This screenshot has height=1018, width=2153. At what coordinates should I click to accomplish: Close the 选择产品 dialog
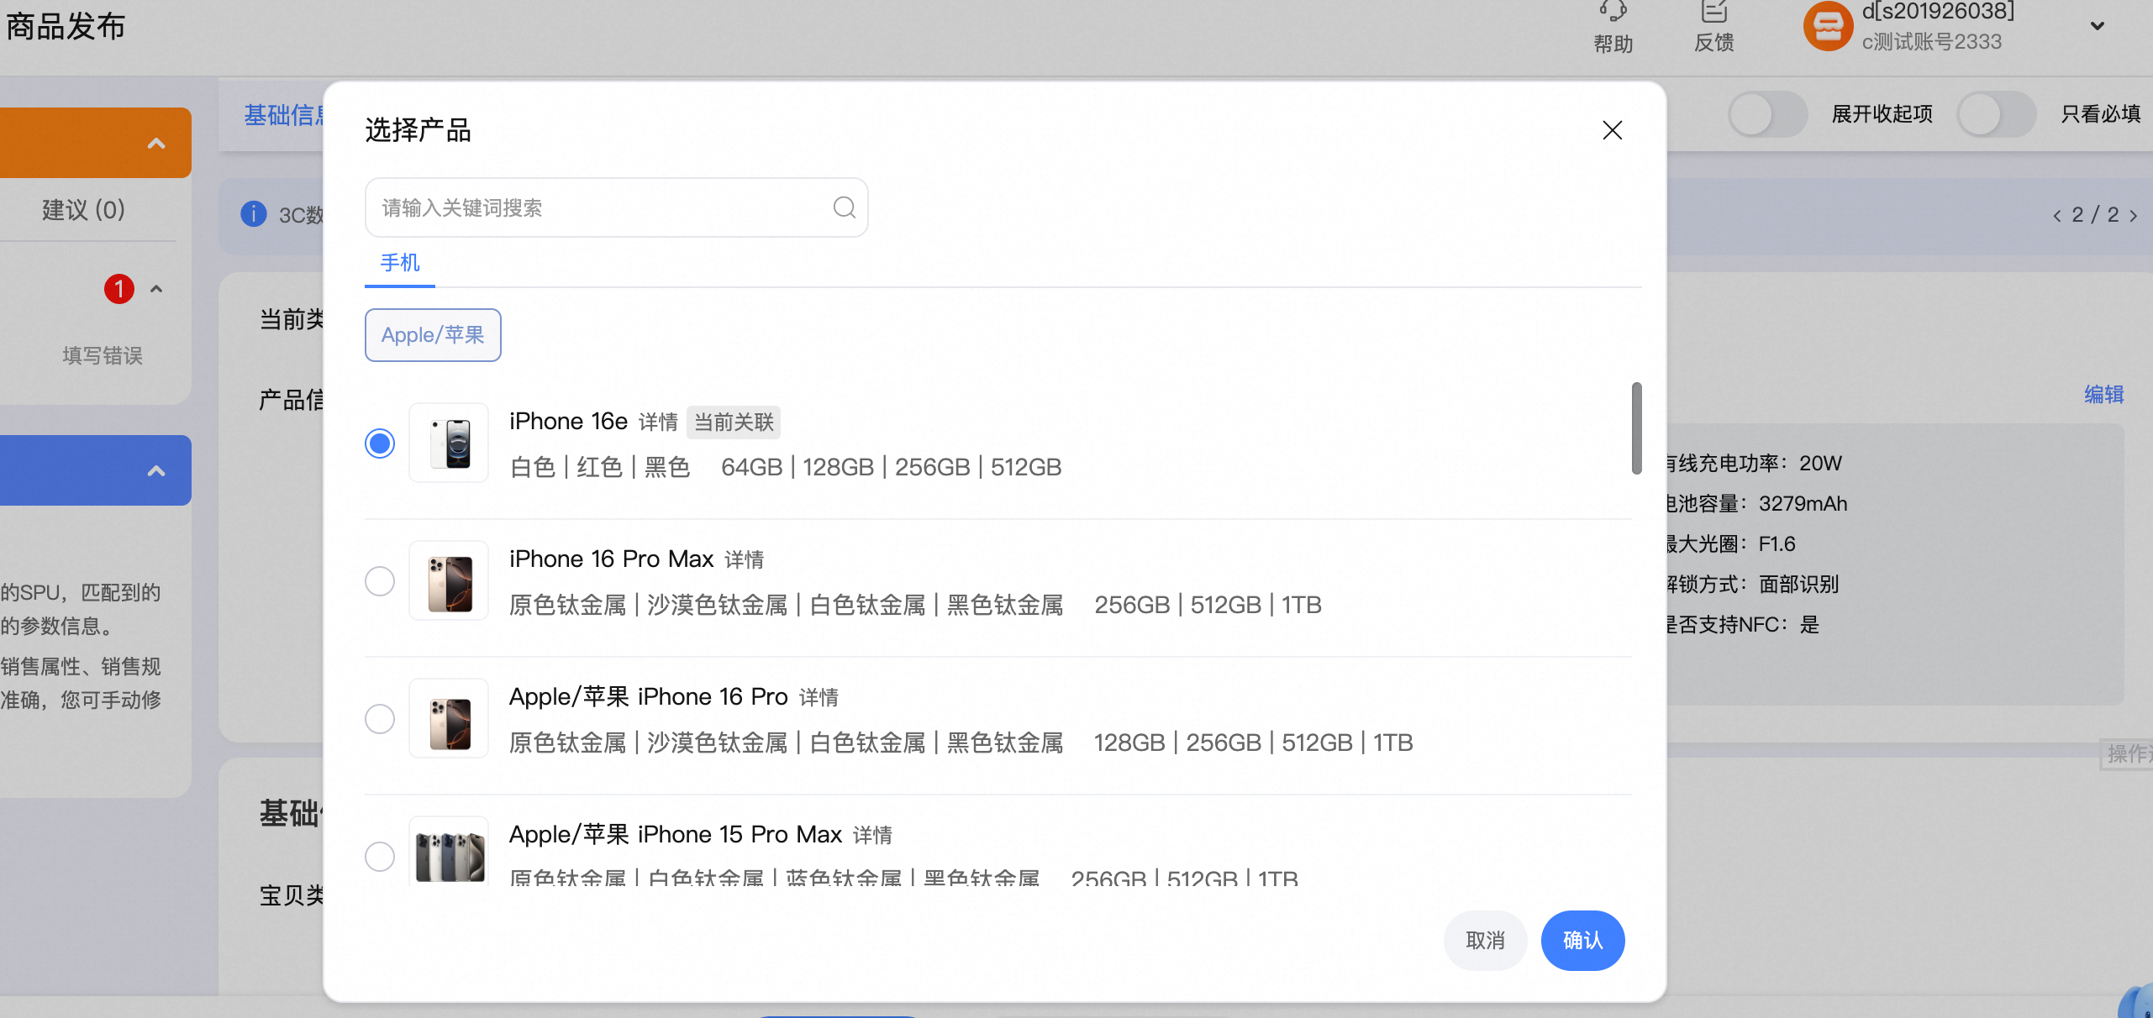[x=1612, y=130]
